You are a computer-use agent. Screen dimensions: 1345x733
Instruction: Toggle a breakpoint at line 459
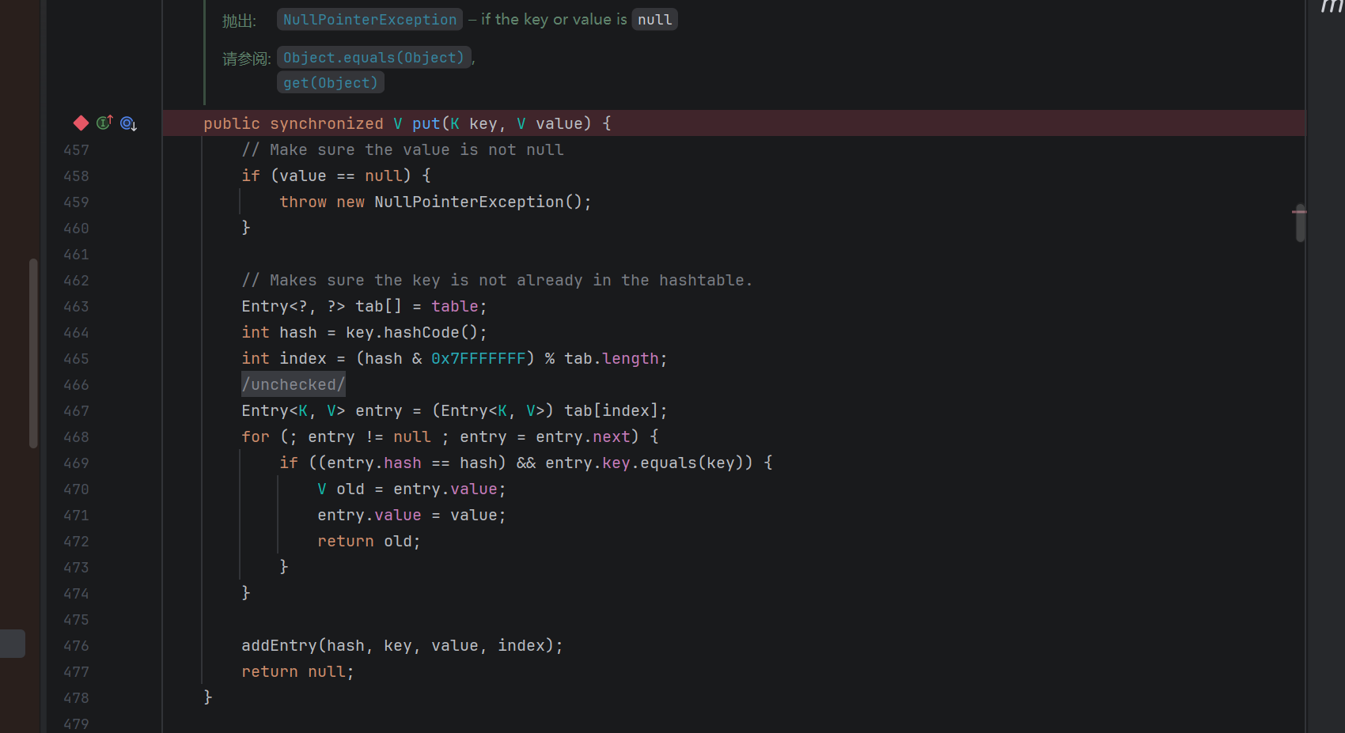pyautogui.click(x=76, y=202)
